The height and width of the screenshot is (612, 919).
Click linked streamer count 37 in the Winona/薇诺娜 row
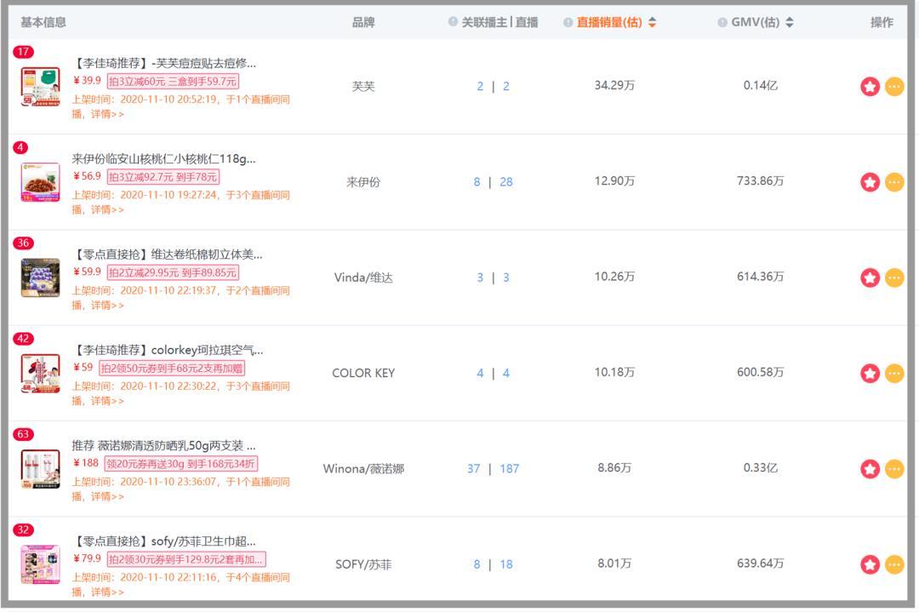[474, 469]
